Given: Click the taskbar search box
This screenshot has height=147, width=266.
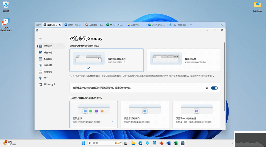Looking at the screenshot, I should tap(105, 143).
